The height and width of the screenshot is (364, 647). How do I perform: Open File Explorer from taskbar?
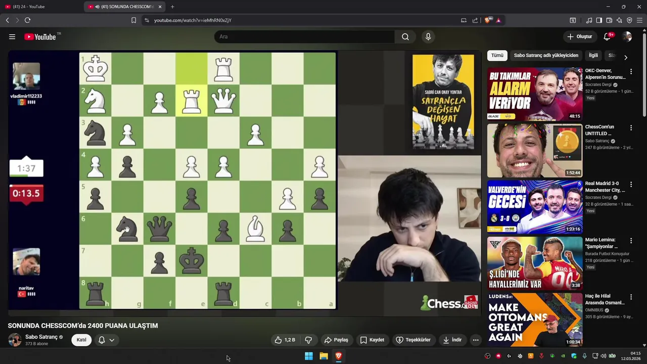click(x=323, y=356)
